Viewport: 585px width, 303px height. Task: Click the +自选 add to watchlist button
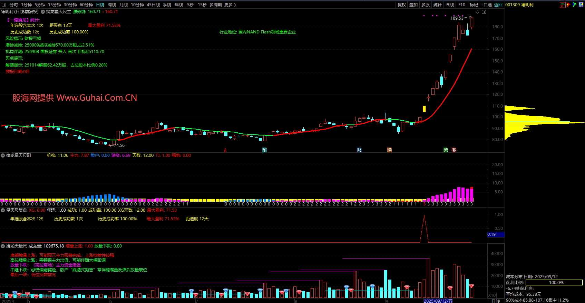coord(486,5)
